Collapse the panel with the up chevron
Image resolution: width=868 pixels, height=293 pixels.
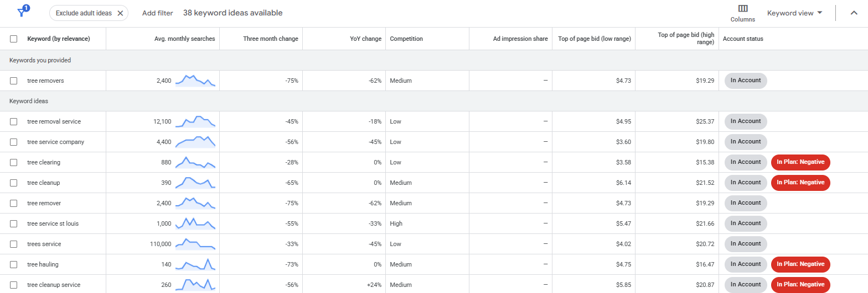coord(854,13)
